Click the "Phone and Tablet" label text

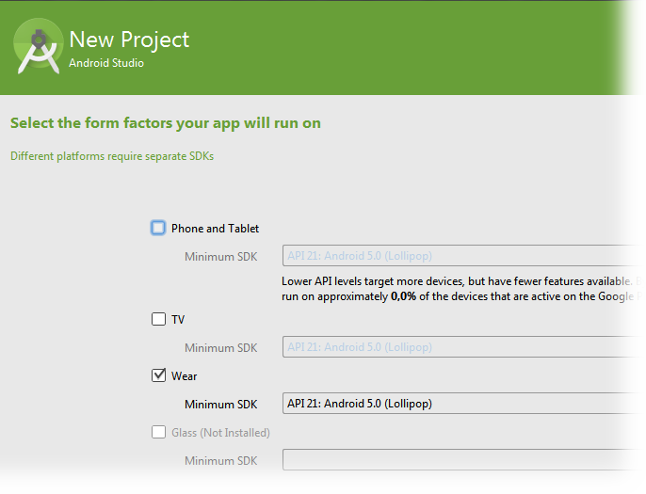215,229
